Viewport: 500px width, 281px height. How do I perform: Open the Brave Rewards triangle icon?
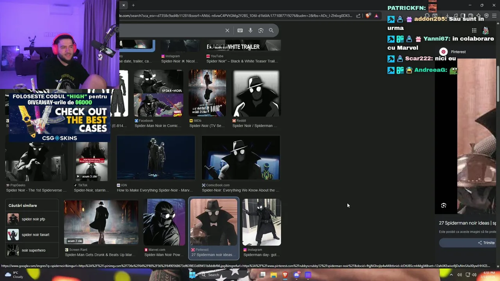coord(376,16)
